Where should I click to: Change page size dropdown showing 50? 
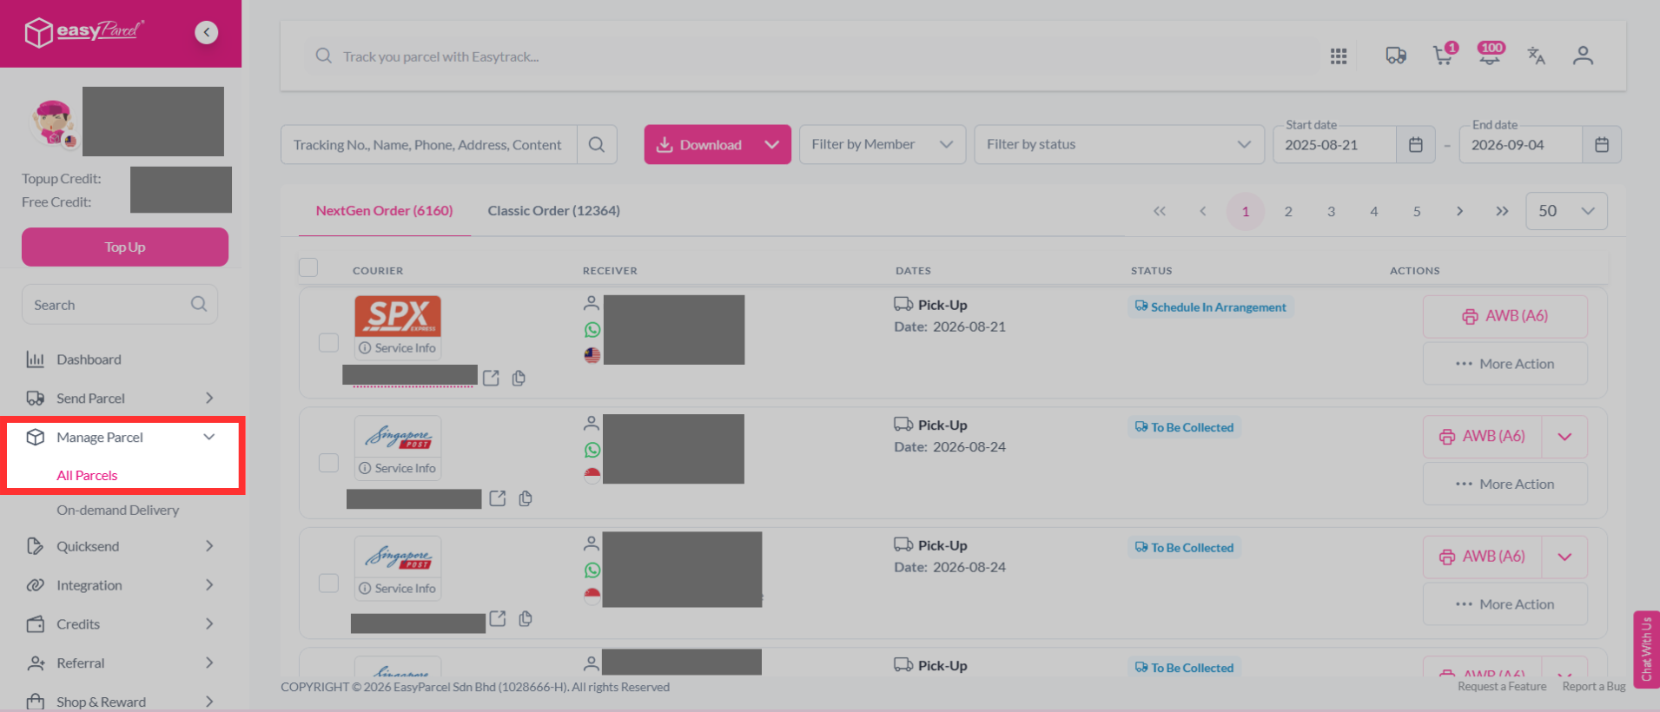coord(1566,211)
